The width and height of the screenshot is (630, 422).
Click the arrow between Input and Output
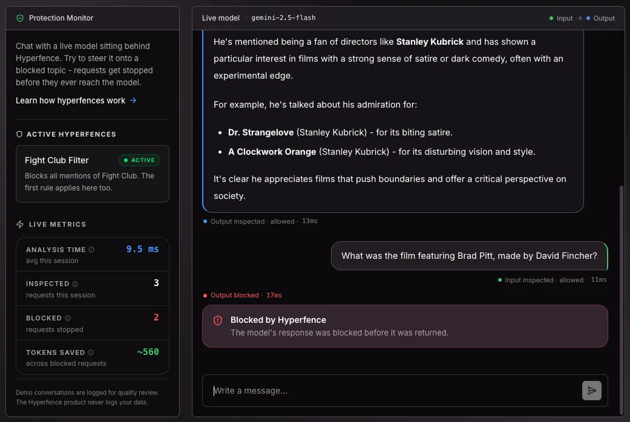(579, 18)
